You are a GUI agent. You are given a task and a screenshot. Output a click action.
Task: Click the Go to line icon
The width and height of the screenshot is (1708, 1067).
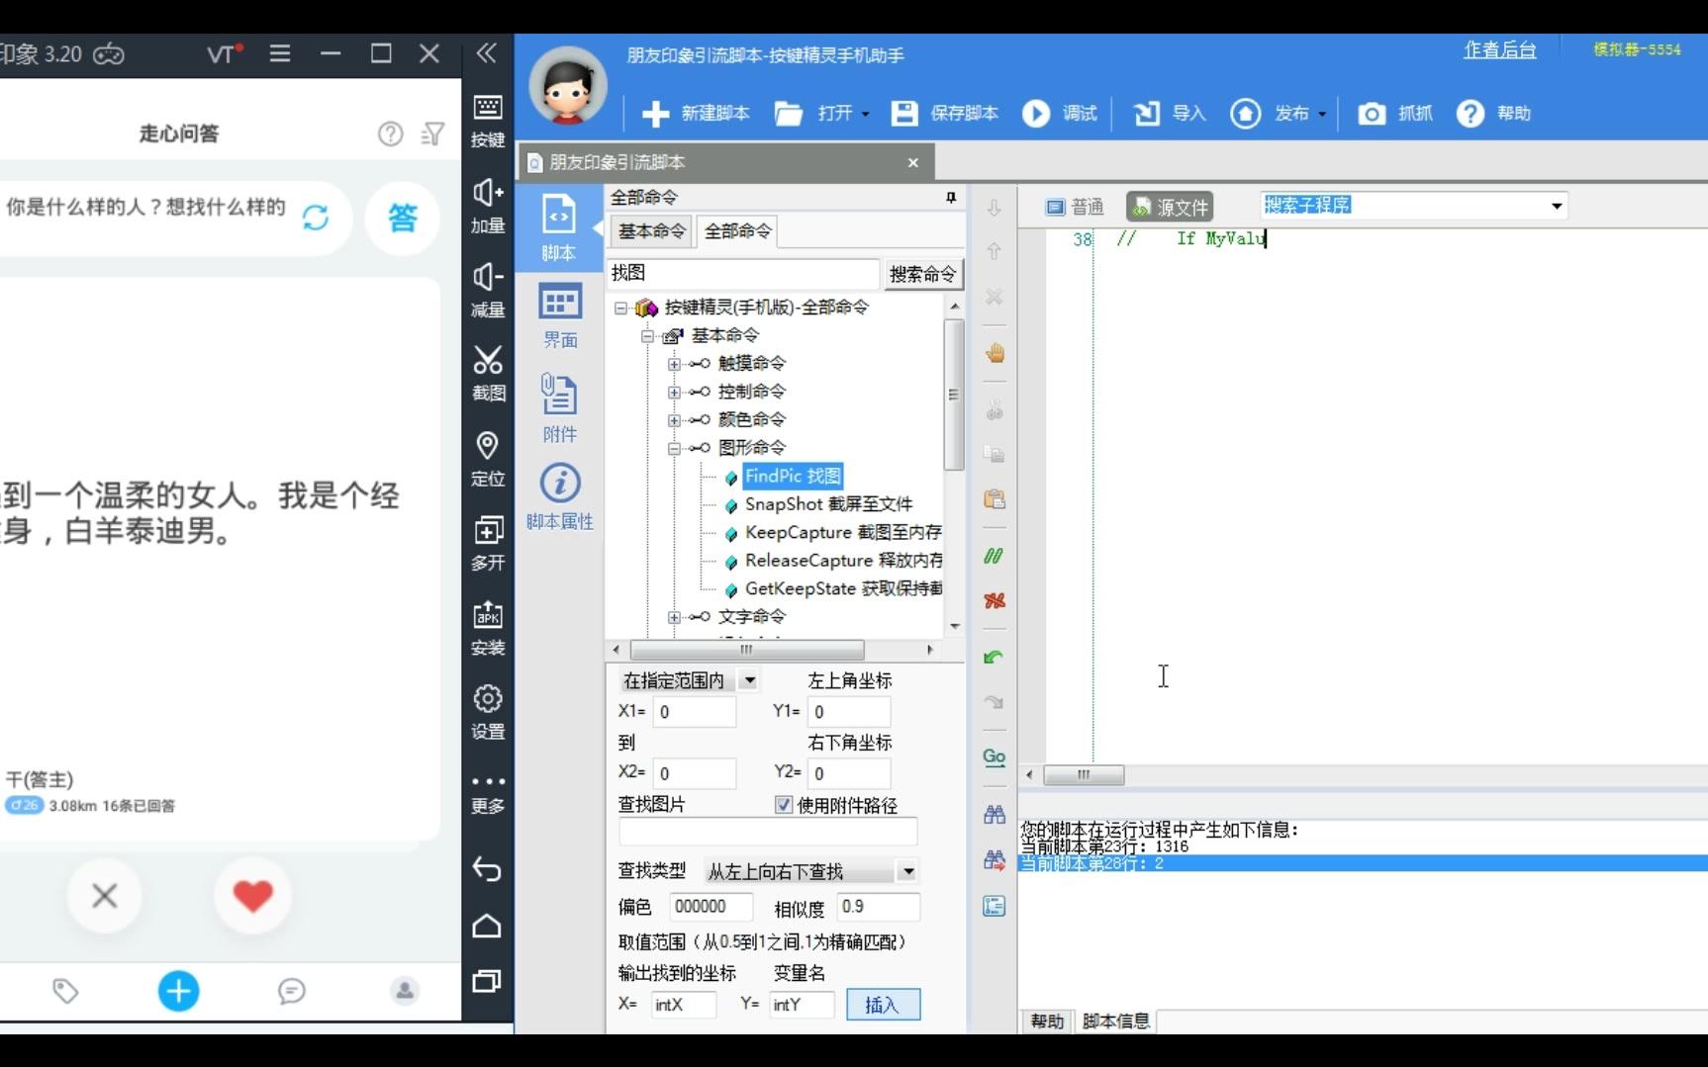(995, 756)
